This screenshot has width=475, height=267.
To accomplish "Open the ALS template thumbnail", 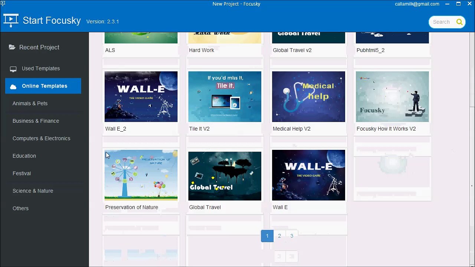I will click(x=141, y=37).
